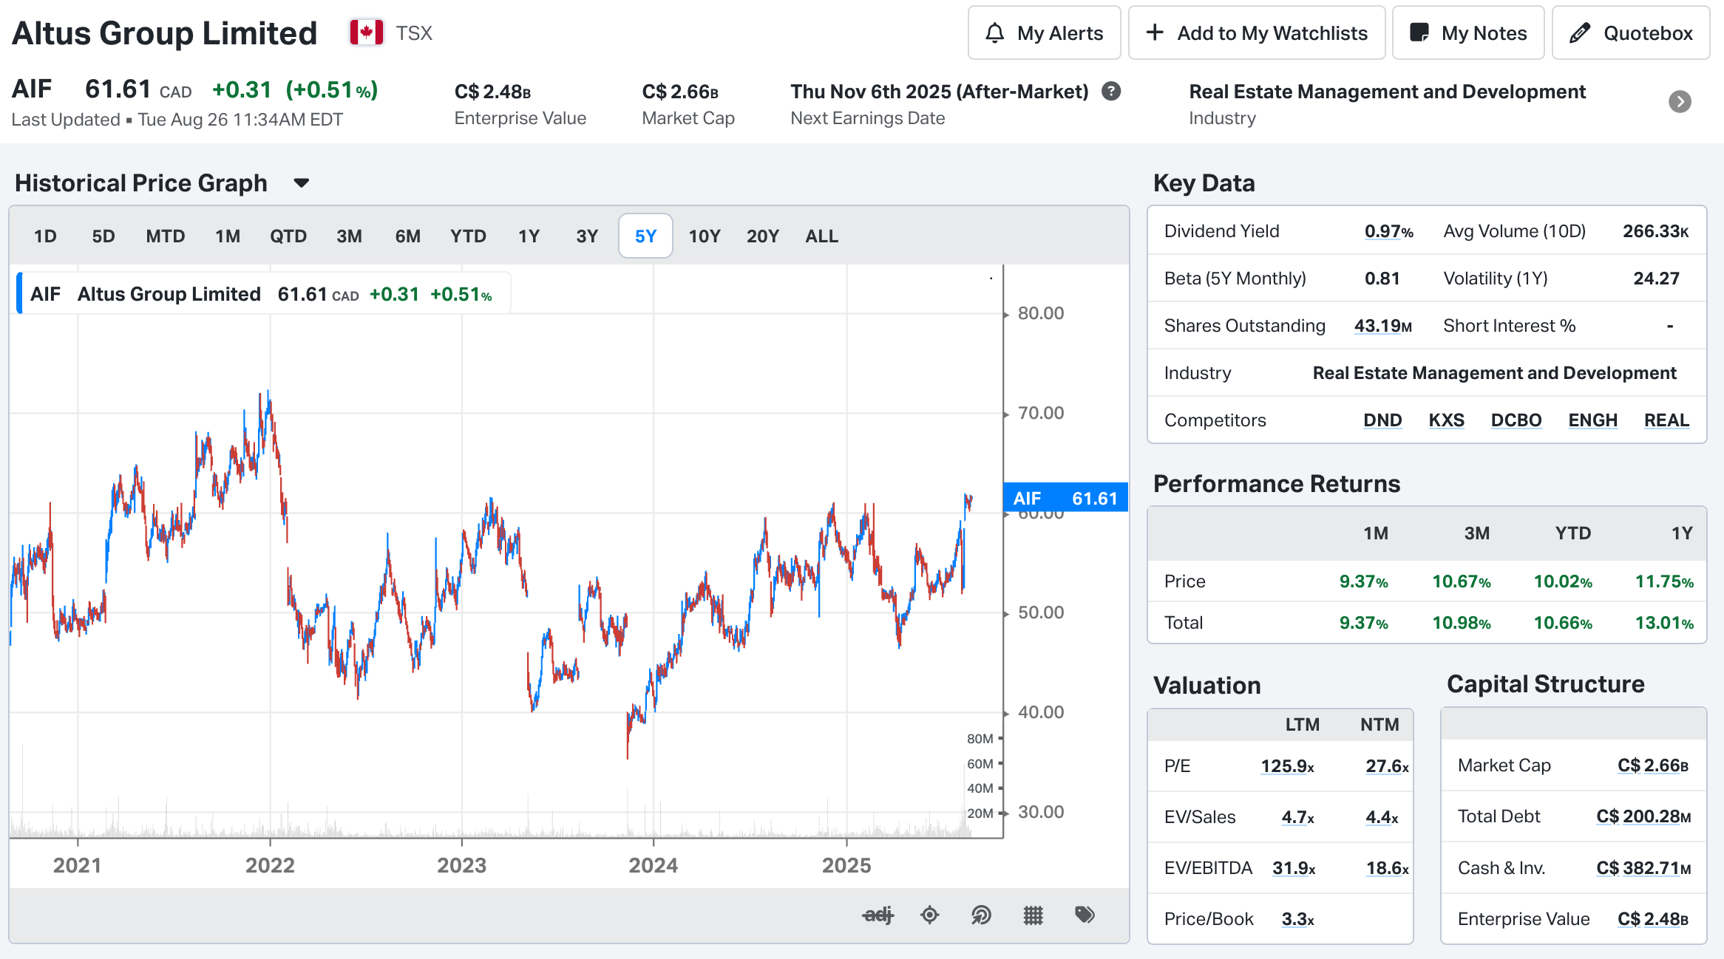Click the crosshair icon below the chart
The image size is (1724, 959).
click(x=929, y=915)
